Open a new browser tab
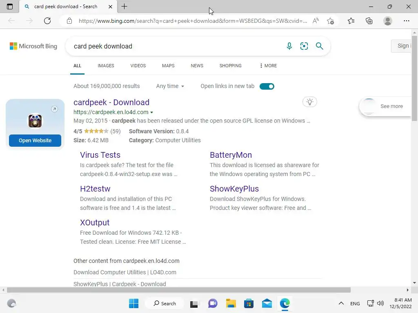Viewport: 418px width, 313px height. click(124, 7)
